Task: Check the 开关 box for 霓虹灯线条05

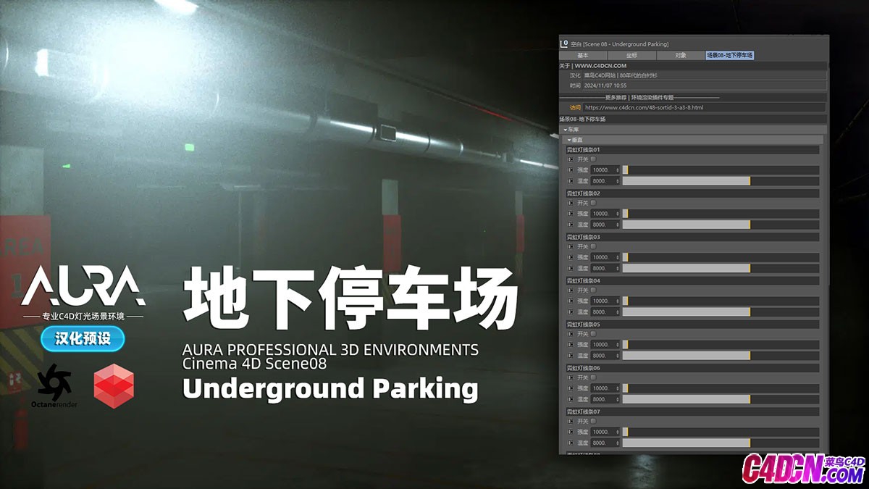Action: (594, 334)
